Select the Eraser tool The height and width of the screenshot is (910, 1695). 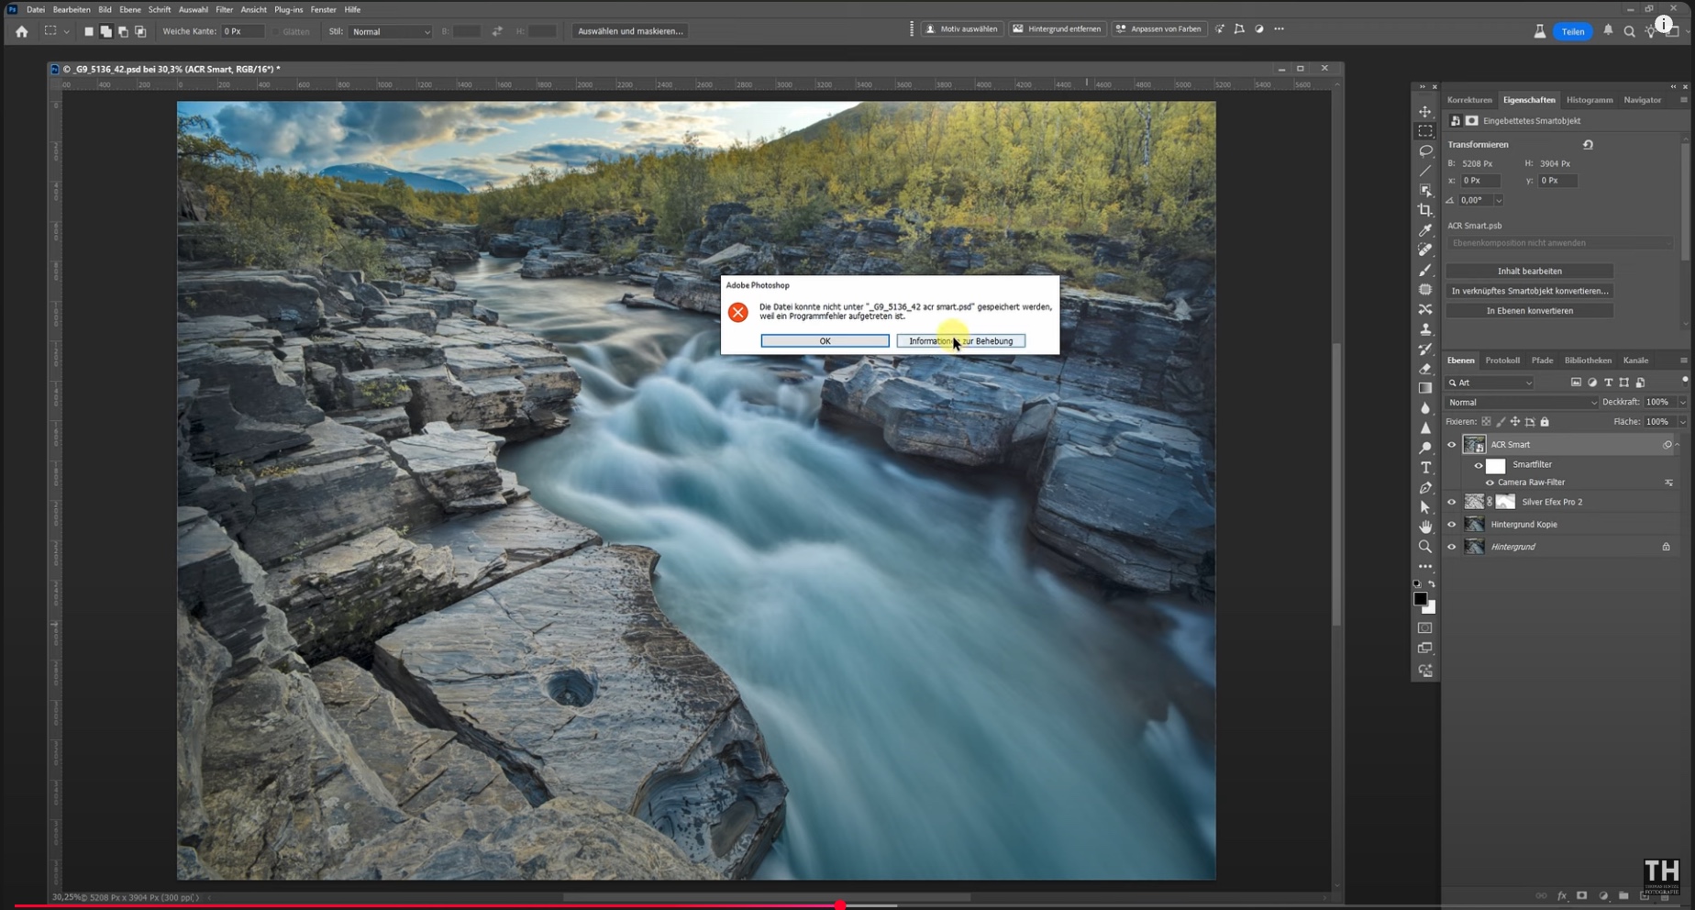coord(1425,369)
